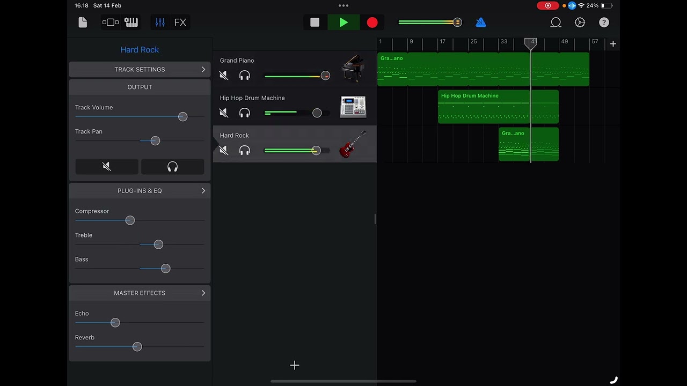The height and width of the screenshot is (386, 687).
Task: Mute the Grand Piano track
Action: click(x=224, y=76)
